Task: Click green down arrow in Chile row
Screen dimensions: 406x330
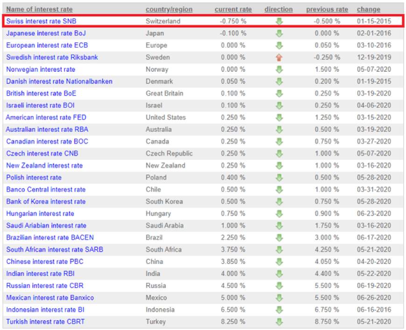Action: point(279,190)
